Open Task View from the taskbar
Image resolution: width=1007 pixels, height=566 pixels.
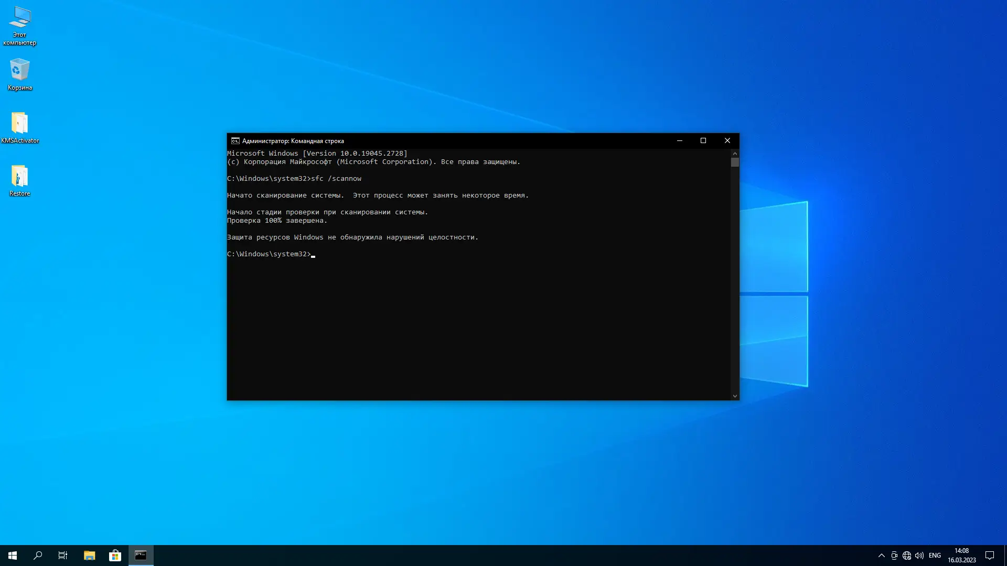pyautogui.click(x=63, y=556)
